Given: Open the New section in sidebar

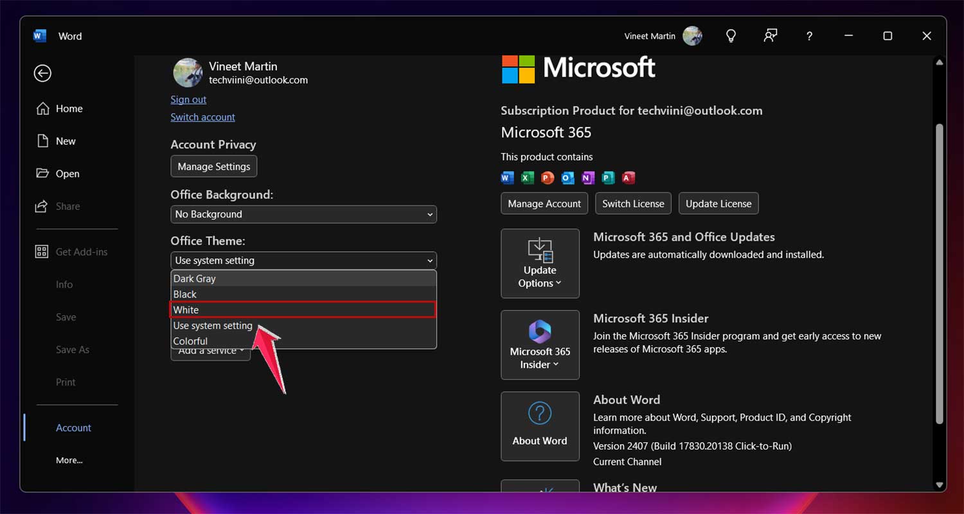Looking at the screenshot, I should pos(66,141).
